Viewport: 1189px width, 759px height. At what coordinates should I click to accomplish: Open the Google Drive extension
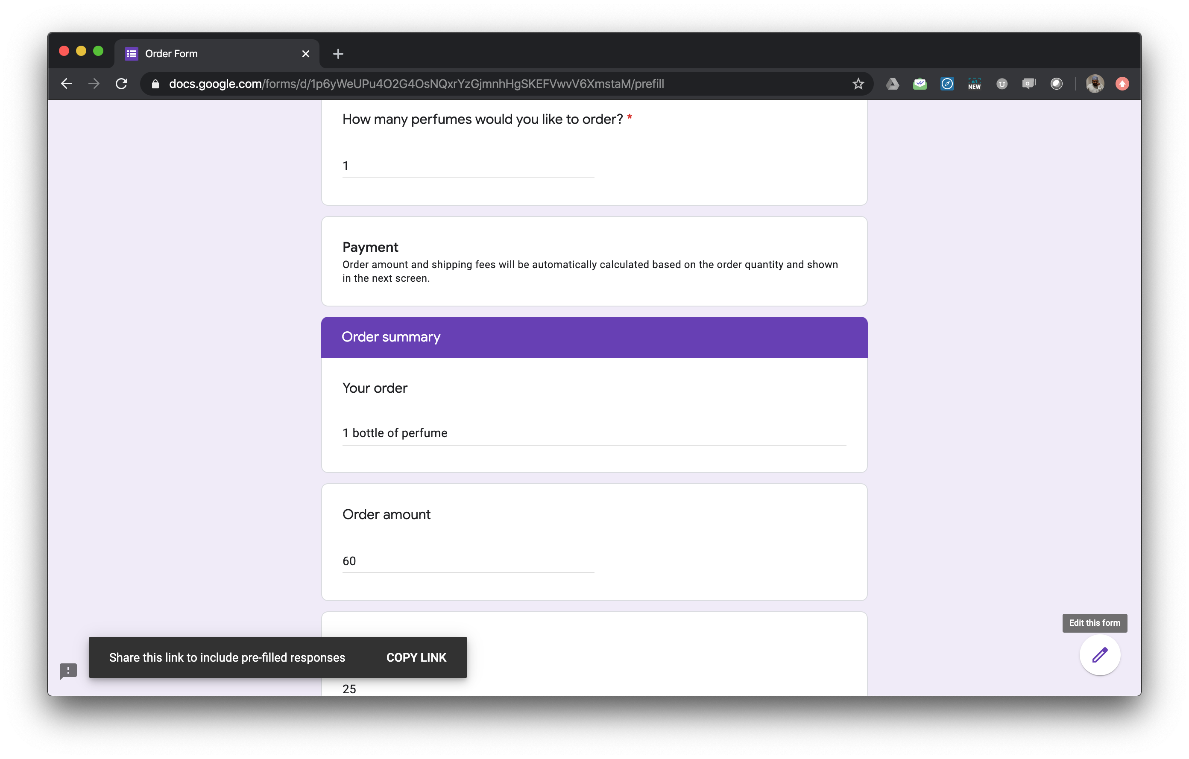(893, 83)
